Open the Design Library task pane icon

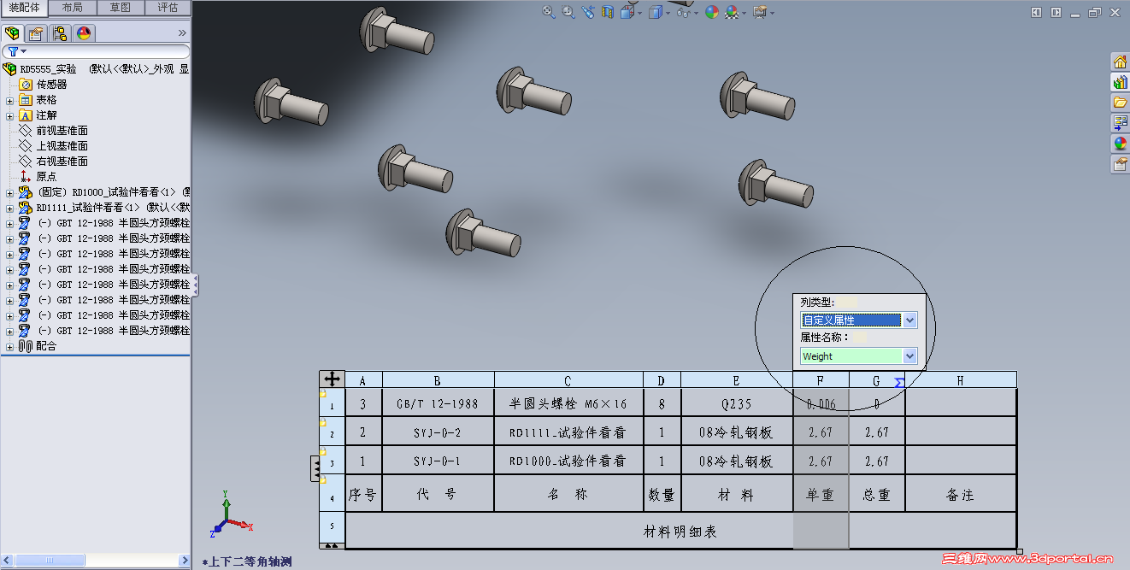1120,82
